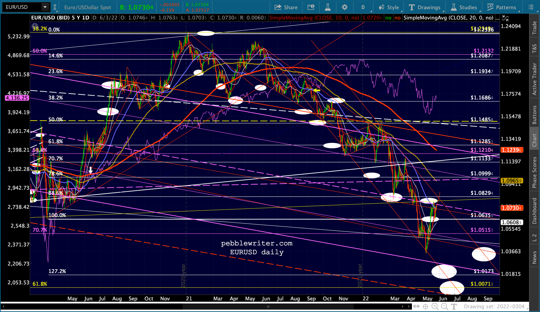The height and width of the screenshot is (312, 540).
Task: Open the Patterns button
Action: (x=502, y=7)
